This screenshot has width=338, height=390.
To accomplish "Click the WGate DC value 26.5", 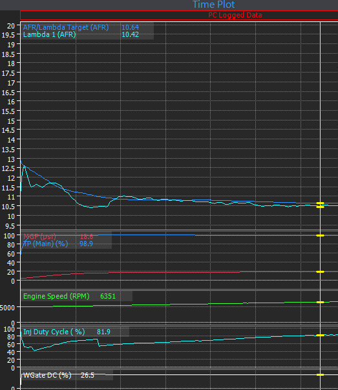I will (87, 375).
